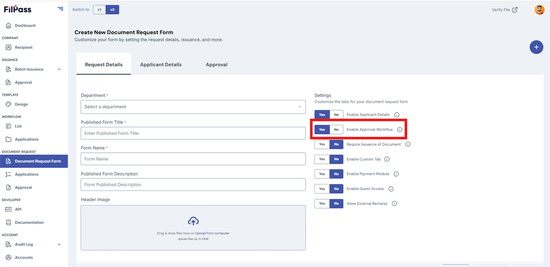Focus the Published Form Description field
The width and height of the screenshot is (550, 267).
[x=193, y=184]
